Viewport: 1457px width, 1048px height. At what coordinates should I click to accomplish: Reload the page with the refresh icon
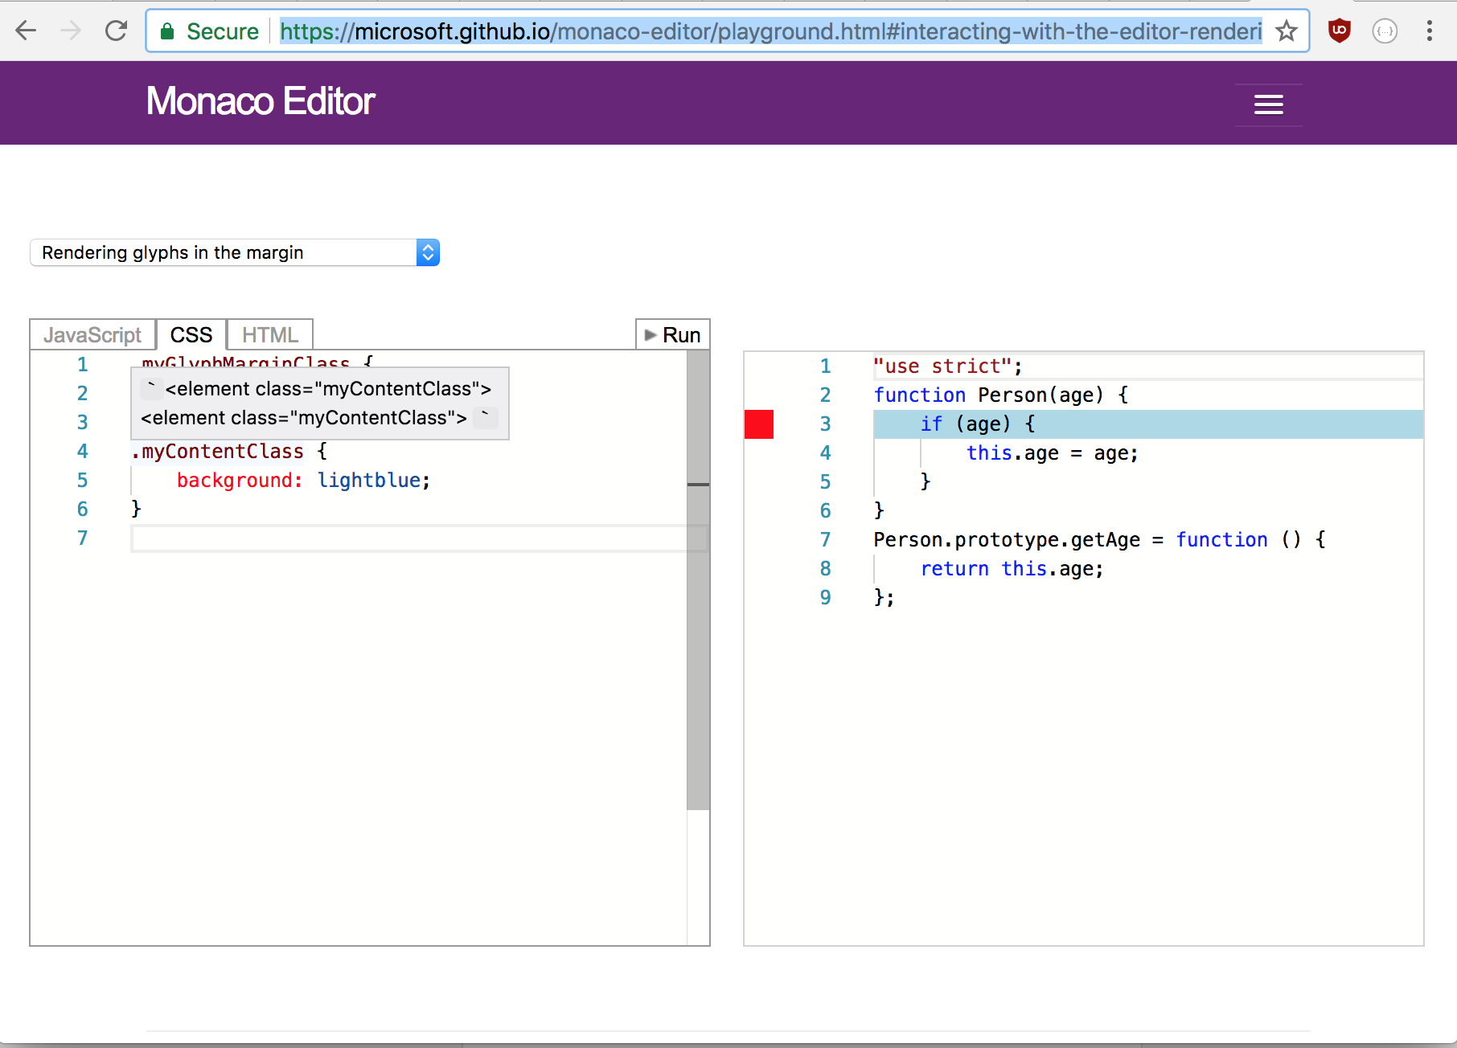click(116, 31)
